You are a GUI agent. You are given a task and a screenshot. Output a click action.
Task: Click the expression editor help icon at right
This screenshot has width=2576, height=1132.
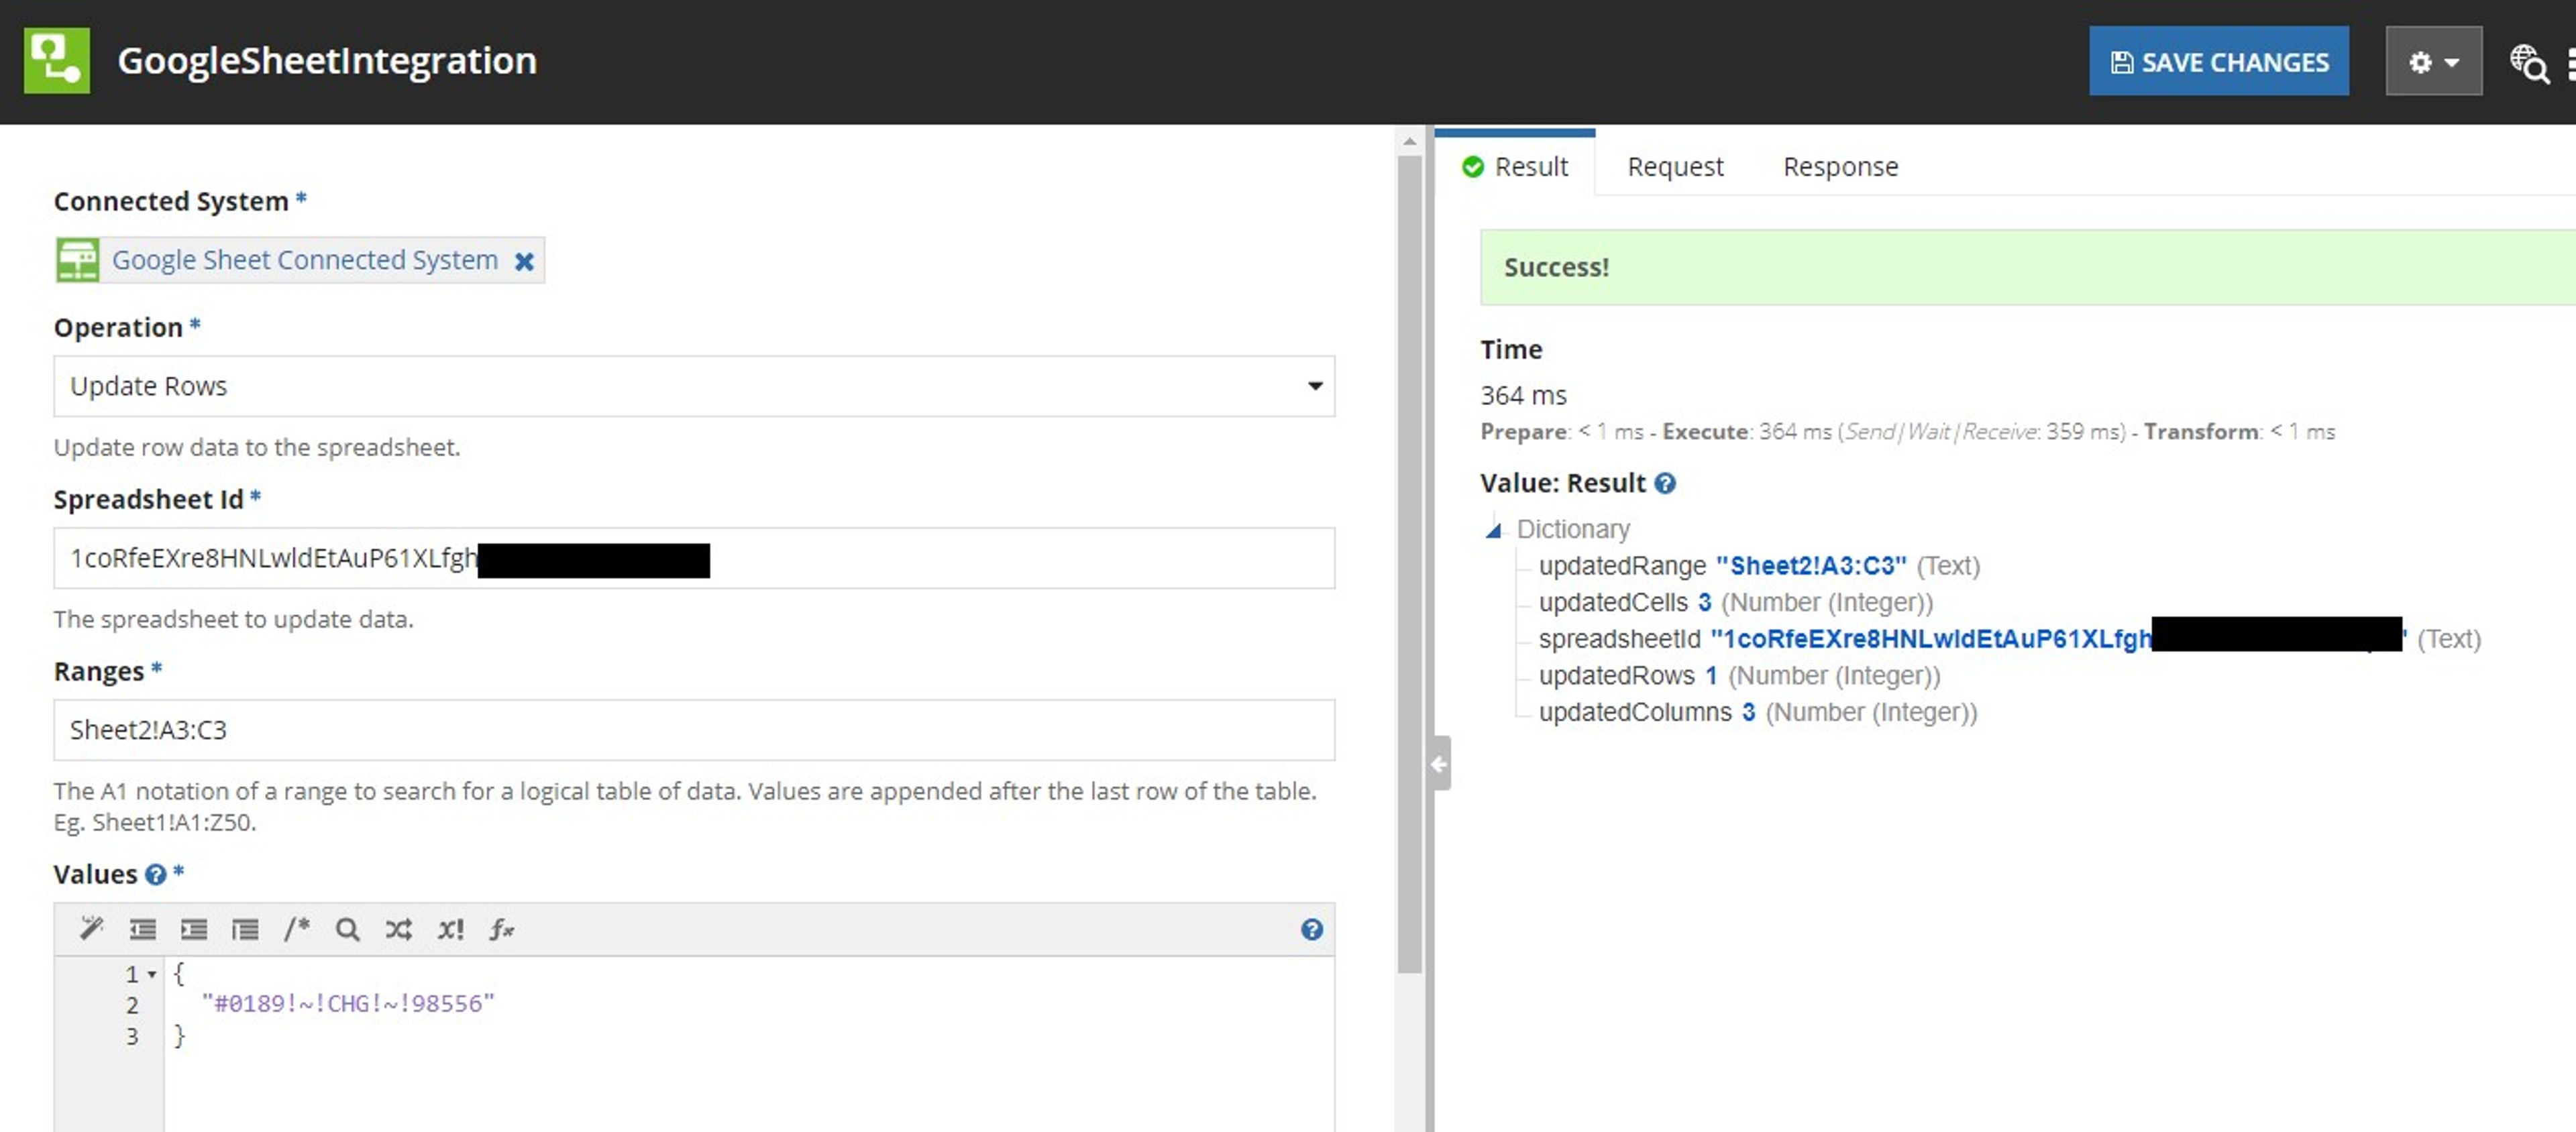point(1311,930)
